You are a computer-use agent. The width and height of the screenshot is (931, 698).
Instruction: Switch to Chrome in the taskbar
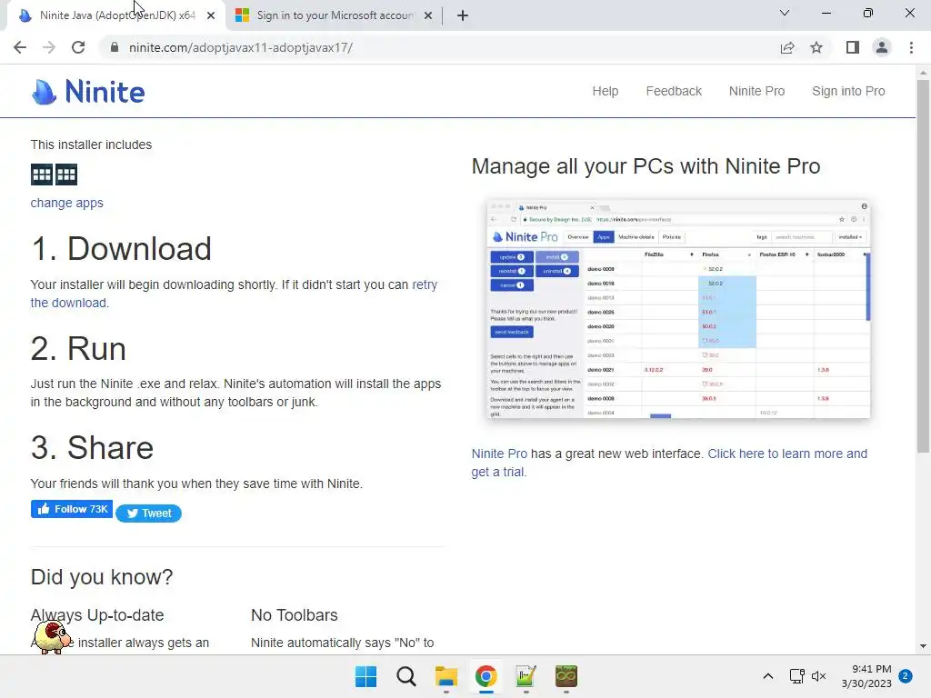pos(486,676)
